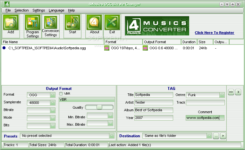
Task: Expand the Genre Funk dropdown
Action: (x=222, y=95)
